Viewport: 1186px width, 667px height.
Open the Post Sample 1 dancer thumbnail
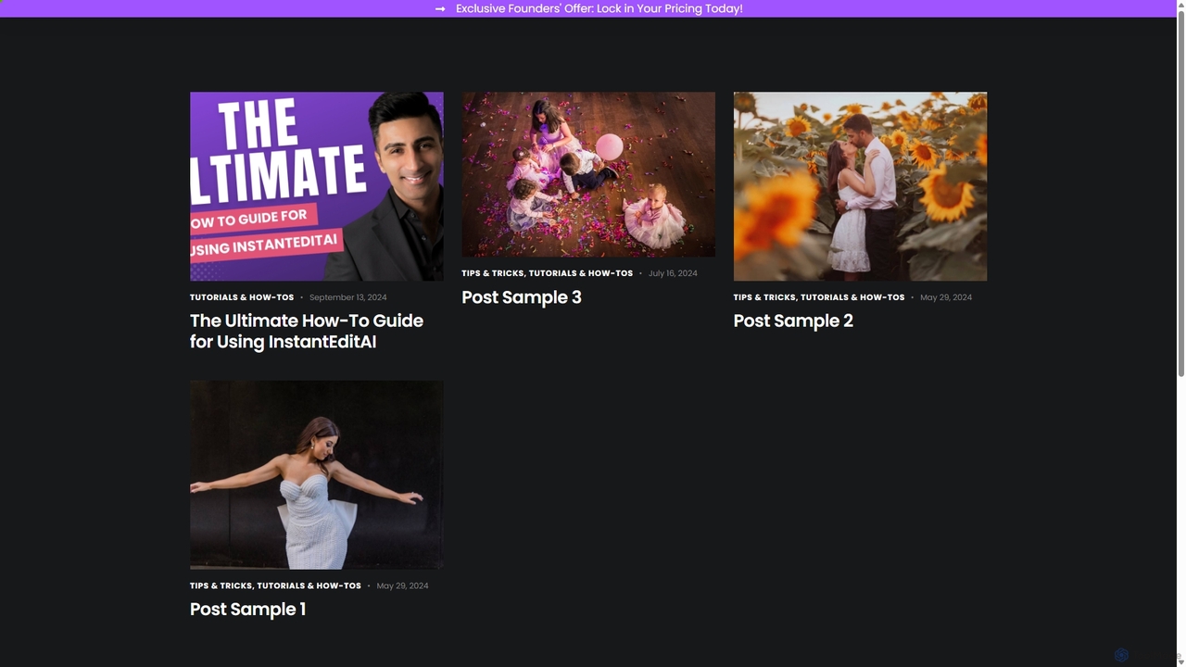click(x=317, y=474)
